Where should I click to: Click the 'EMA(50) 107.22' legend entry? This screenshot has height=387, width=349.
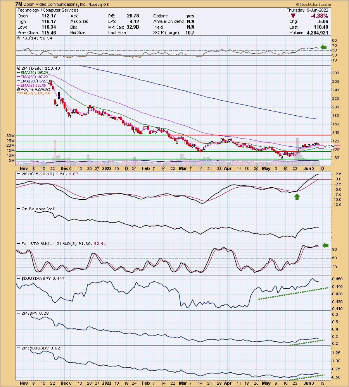(x=34, y=77)
